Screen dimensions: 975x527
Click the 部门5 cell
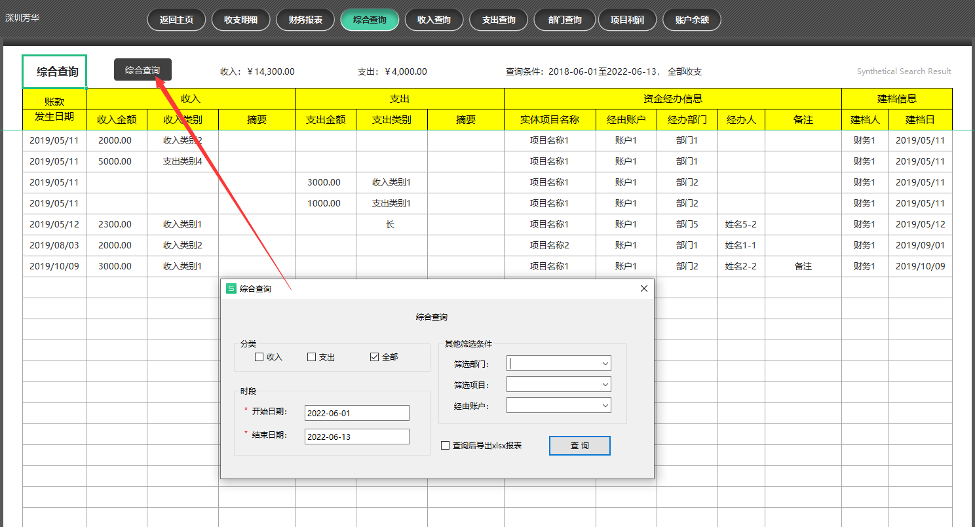(687, 224)
